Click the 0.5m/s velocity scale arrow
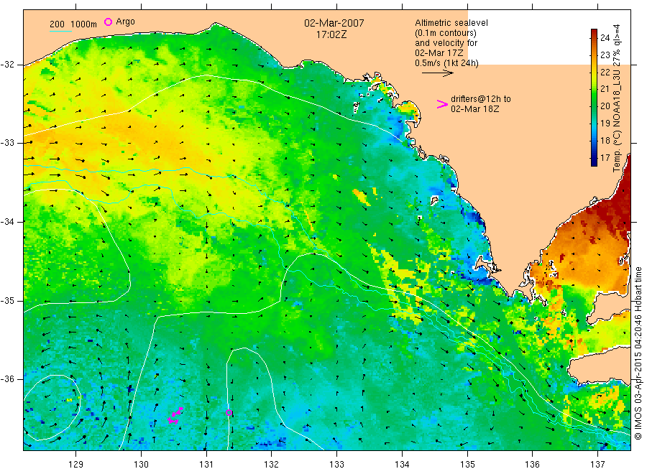The width and height of the screenshot is (647, 474). tap(438, 73)
